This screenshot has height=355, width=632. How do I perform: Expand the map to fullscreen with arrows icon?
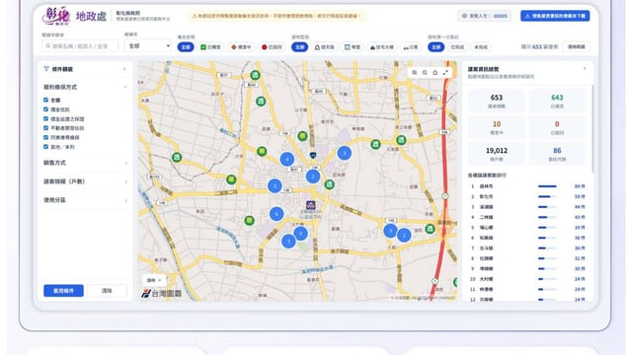pyautogui.click(x=445, y=72)
